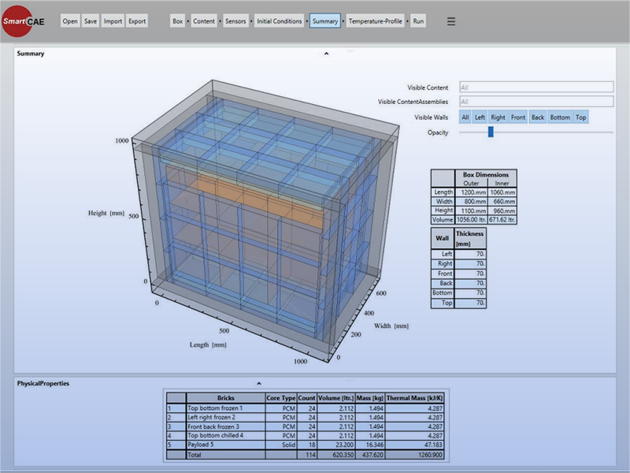Toggle the Left wall visibility
Image resolution: width=630 pixels, height=473 pixels.
[480, 117]
